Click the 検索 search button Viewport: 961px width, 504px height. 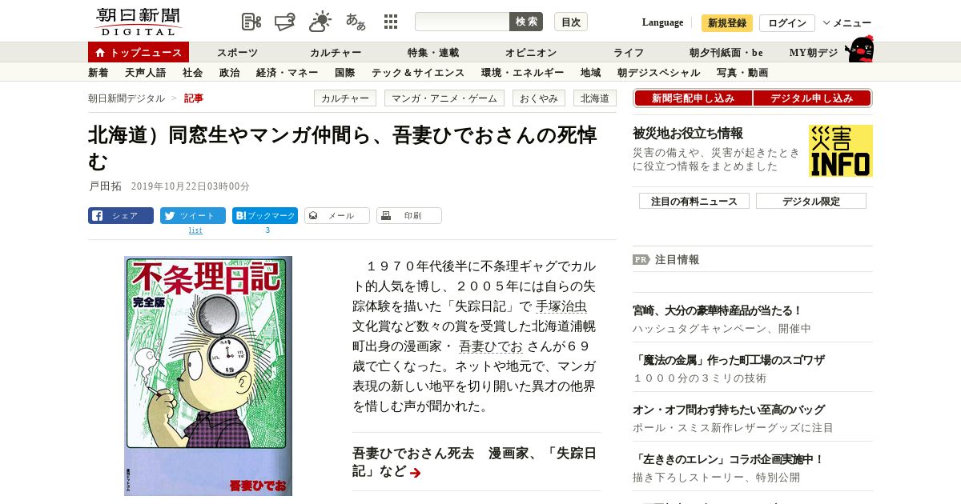point(526,22)
